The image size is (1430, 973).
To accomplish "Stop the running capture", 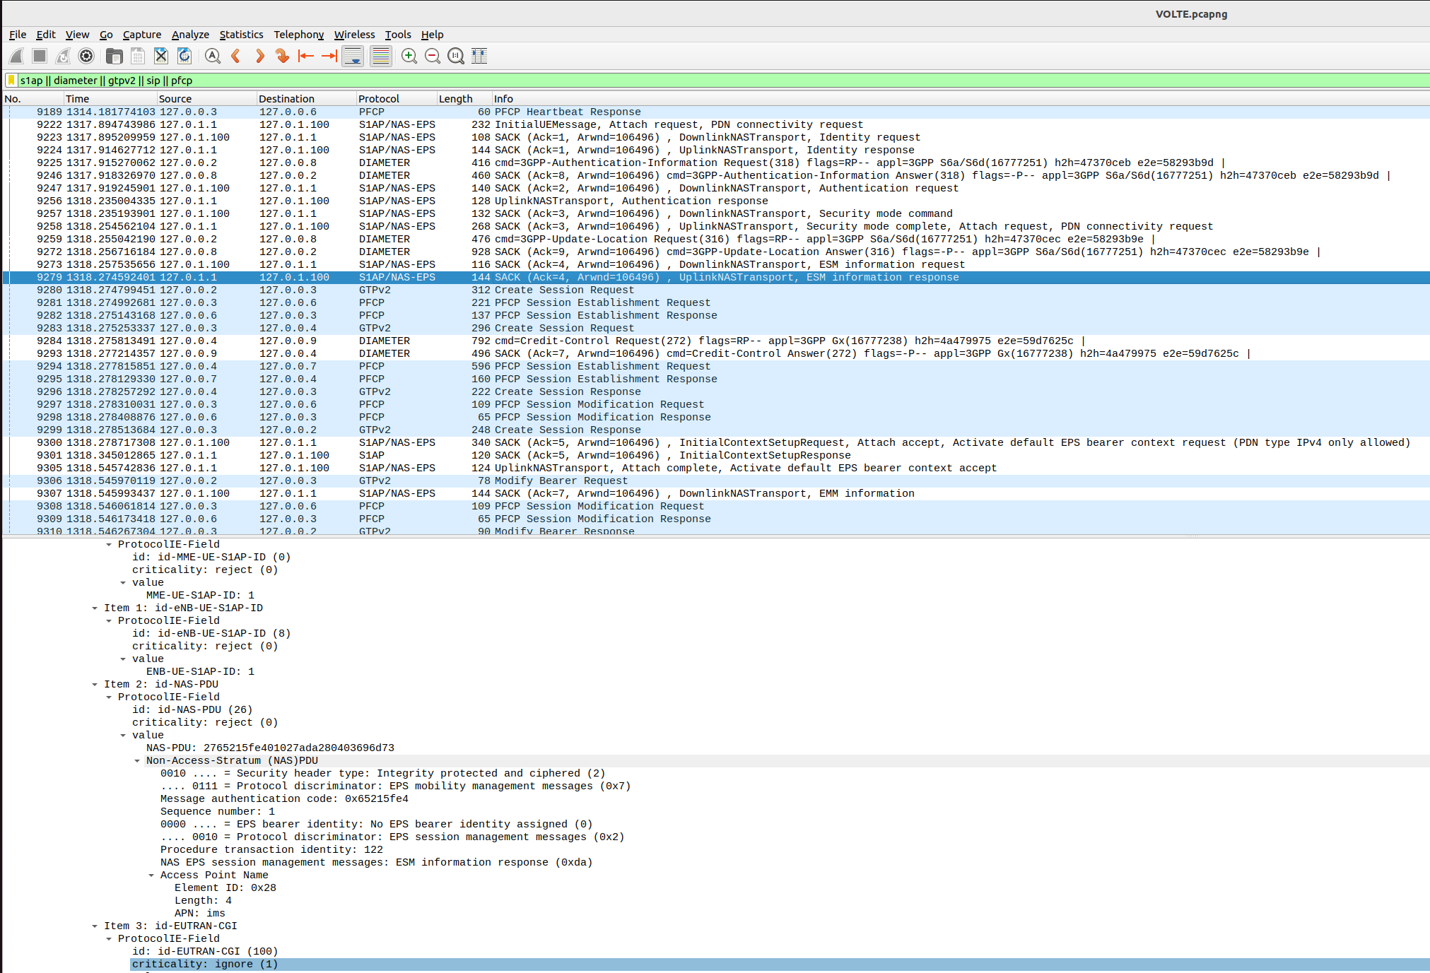I will coord(39,57).
